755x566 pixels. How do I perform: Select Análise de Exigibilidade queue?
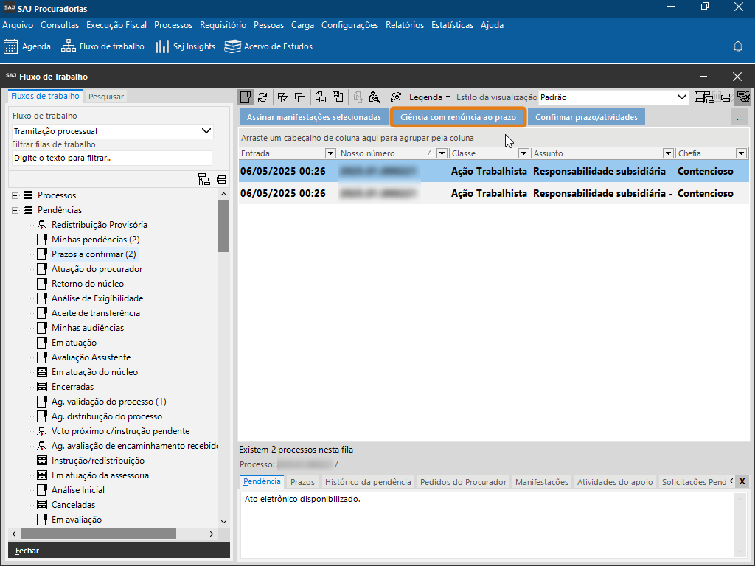click(x=97, y=298)
